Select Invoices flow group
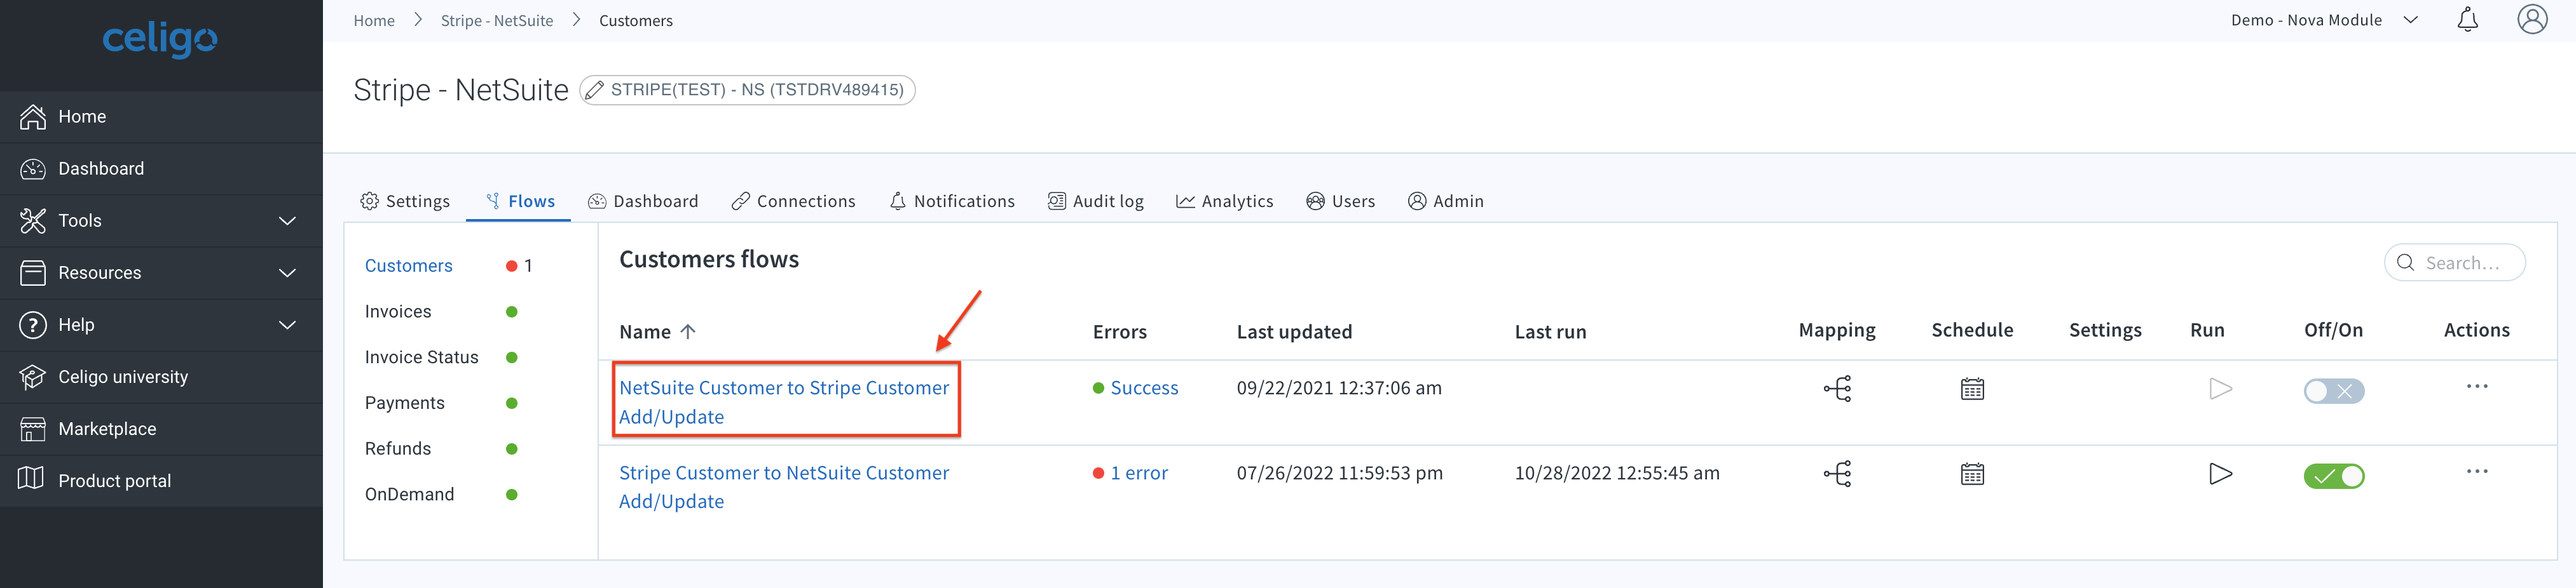This screenshot has width=2576, height=588. [398, 312]
